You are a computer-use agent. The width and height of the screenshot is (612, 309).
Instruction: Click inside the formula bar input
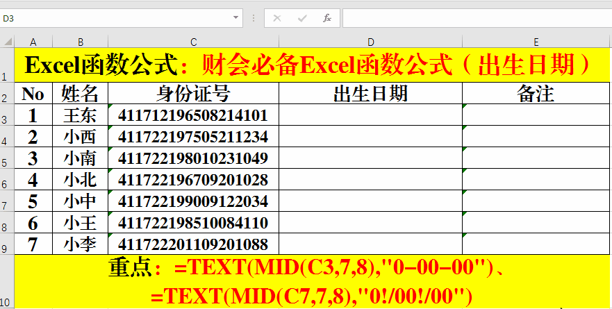tap(477, 18)
